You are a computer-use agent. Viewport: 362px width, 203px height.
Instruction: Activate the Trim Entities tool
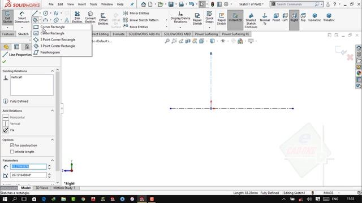pos(77,17)
